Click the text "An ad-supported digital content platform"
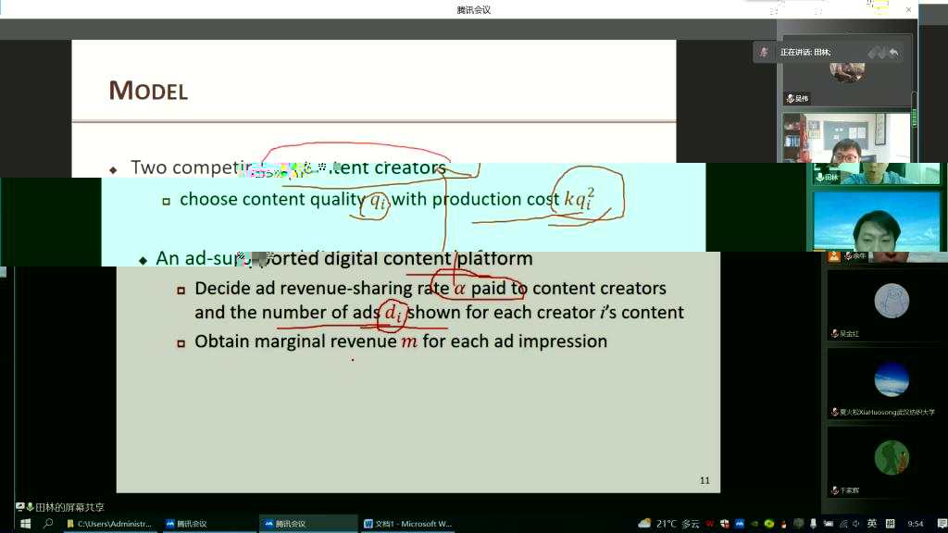Image resolution: width=948 pixels, height=533 pixels. 344,259
